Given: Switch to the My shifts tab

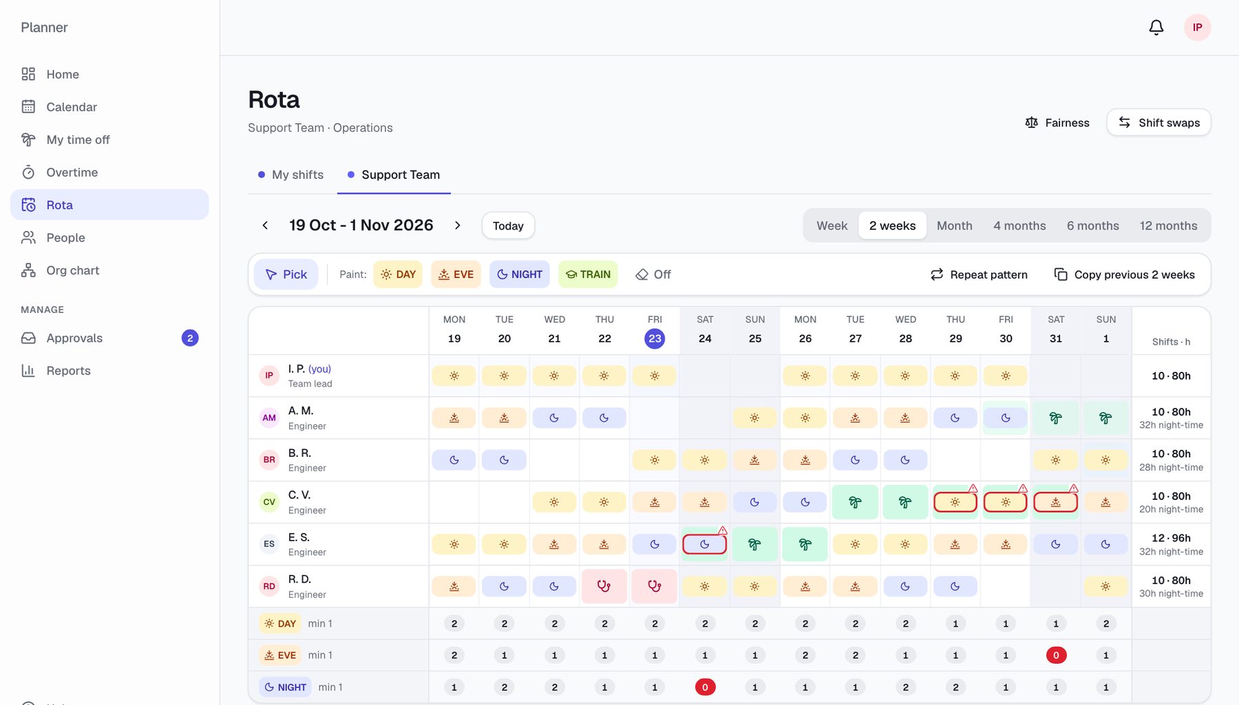Looking at the screenshot, I should [290, 175].
